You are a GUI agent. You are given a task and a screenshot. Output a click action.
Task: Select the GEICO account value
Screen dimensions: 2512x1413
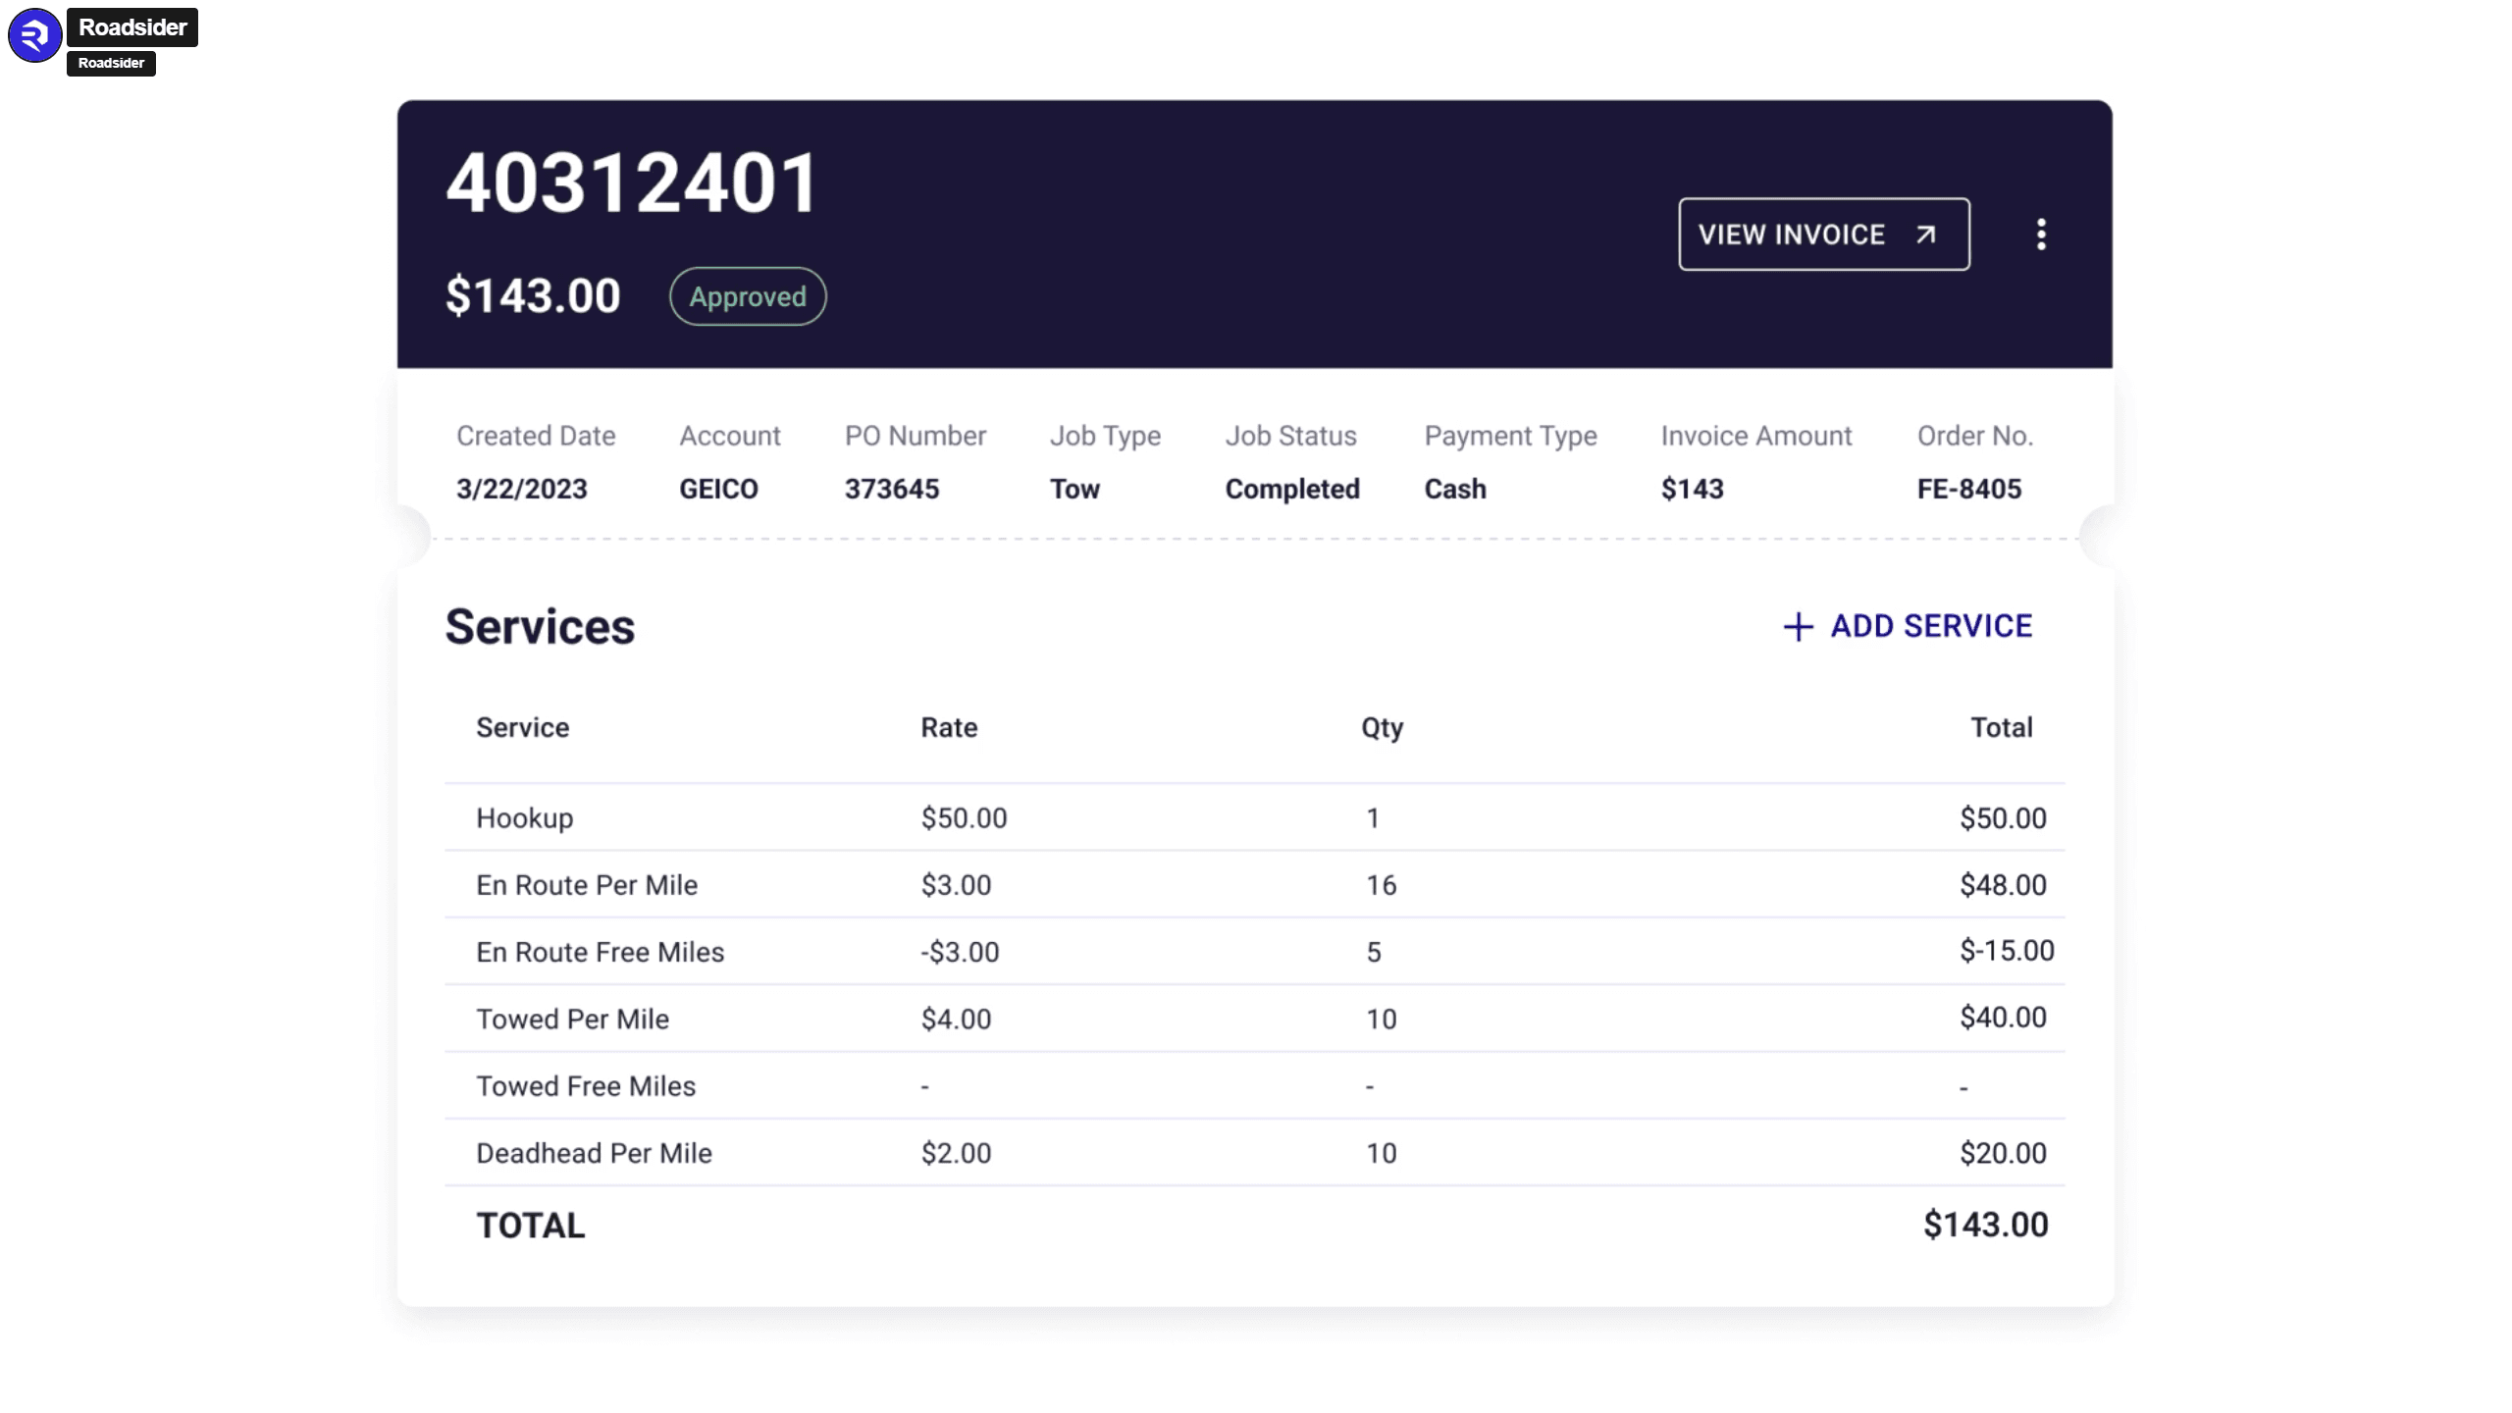tap(718, 488)
